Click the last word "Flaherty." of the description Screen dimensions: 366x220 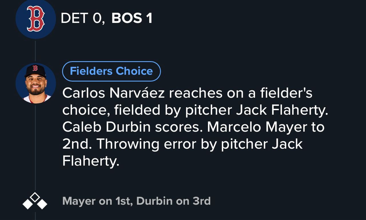91,161
